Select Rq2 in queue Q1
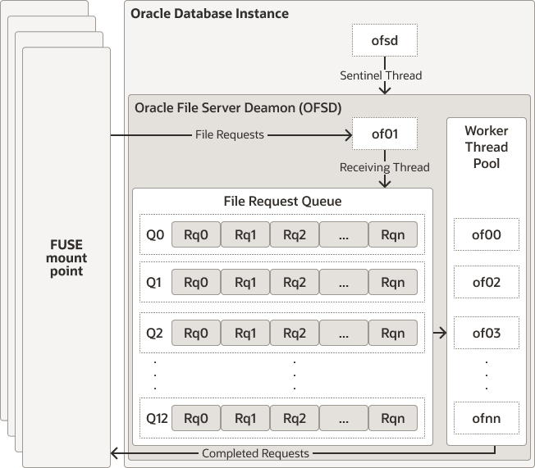 click(295, 282)
